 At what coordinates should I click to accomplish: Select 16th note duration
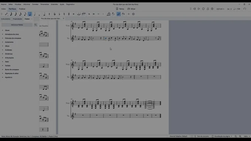coord(21,14)
